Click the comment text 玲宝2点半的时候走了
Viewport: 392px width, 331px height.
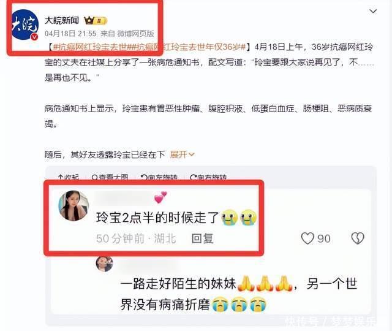point(157,218)
